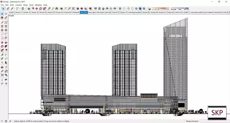Viewport: 230px width, 123px height.
Task: Switch to the elev-right scene tab
Action: [x=92, y=12]
